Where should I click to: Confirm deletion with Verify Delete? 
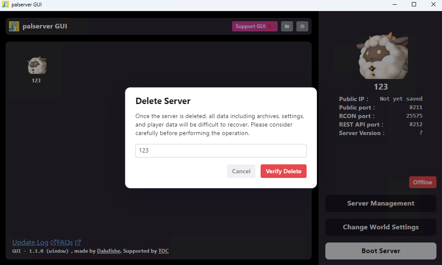[283, 171]
